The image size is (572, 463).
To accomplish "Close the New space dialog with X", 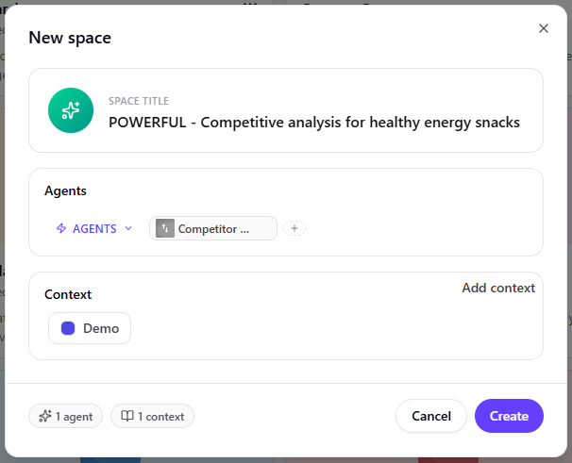I will click(544, 28).
